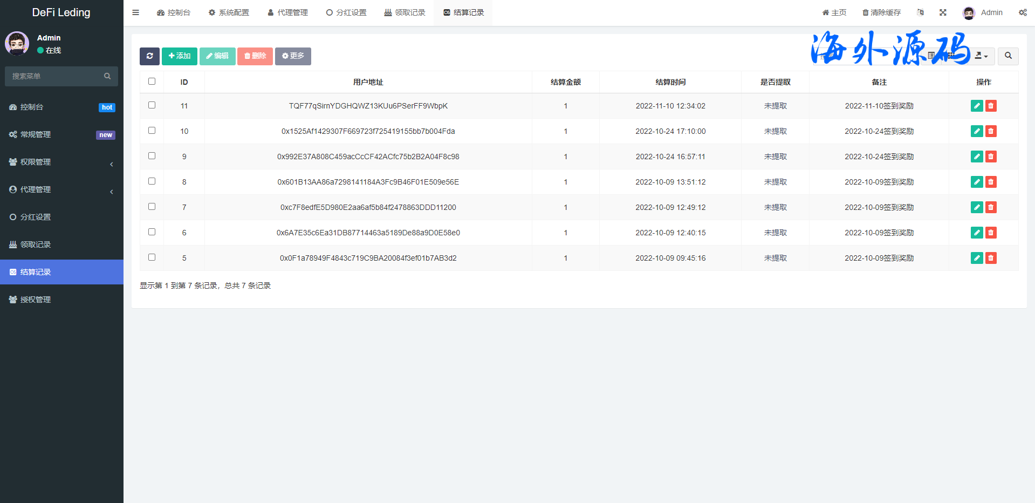Click the refresh table button
Viewport: 1035px width, 503px height.
coord(149,56)
